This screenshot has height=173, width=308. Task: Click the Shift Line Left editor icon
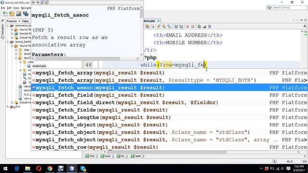pos(176,26)
